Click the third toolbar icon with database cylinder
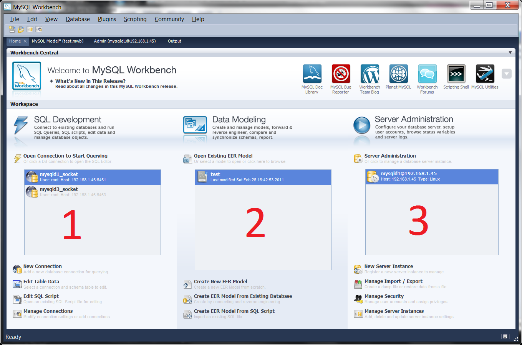This screenshot has width=522, height=345. click(30, 29)
